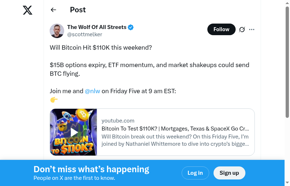Click the scrollbar up arrow
This screenshot has height=186, width=290.
287,3
